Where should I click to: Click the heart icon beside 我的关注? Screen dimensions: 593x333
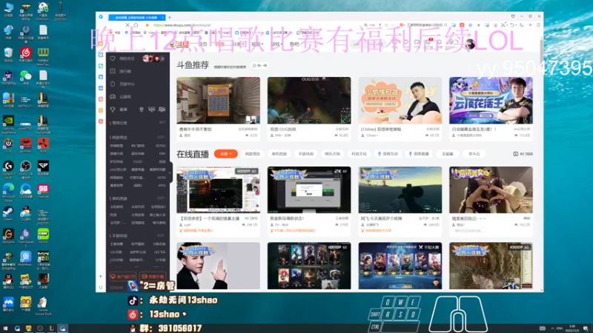coord(113,58)
